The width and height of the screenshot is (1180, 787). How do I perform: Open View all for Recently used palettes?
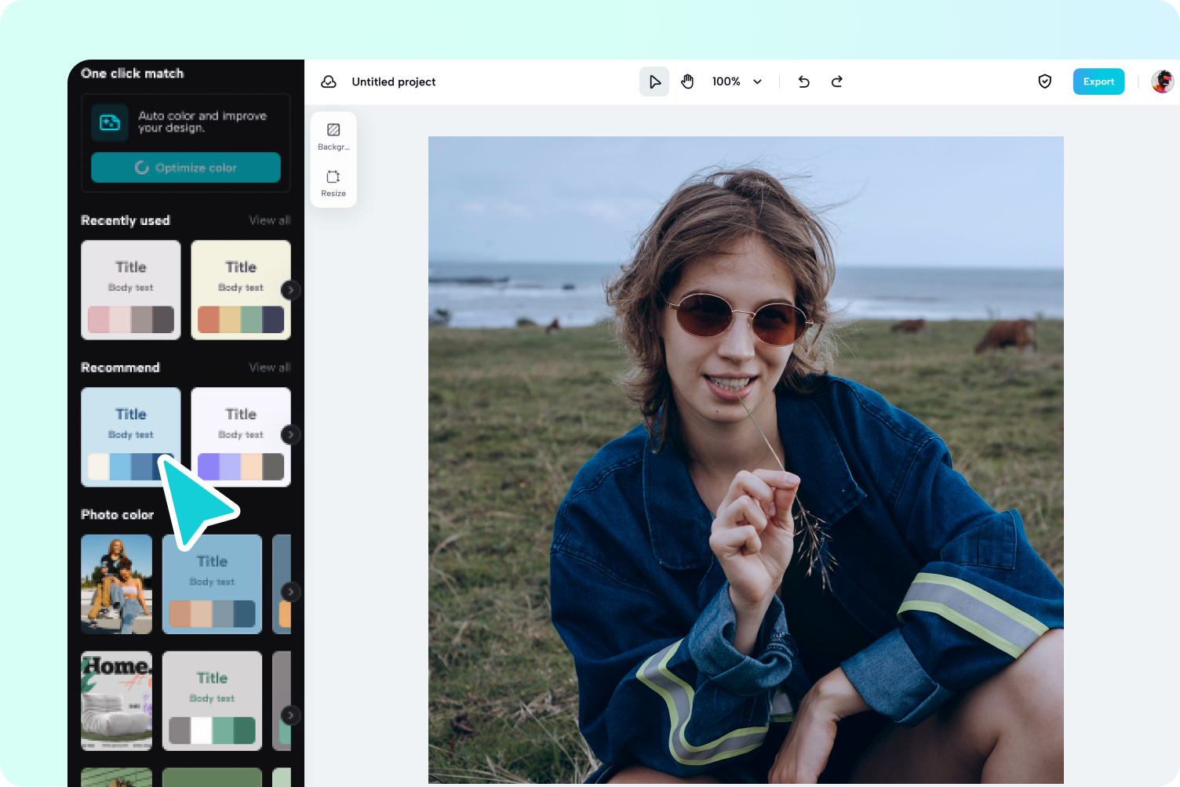(x=269, y=220)
